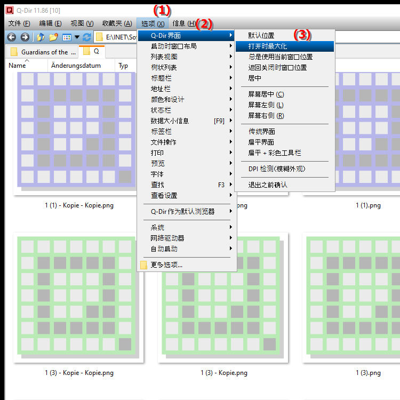Expand the 标题栏 submenu
Viewport: 400px width, 400px height.
click(x=187, y=78)
